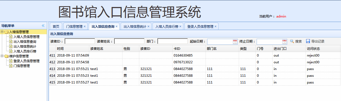This screenshot has height=101, width=341.
Task: Click the 搜索 search button
Action: 296,41
